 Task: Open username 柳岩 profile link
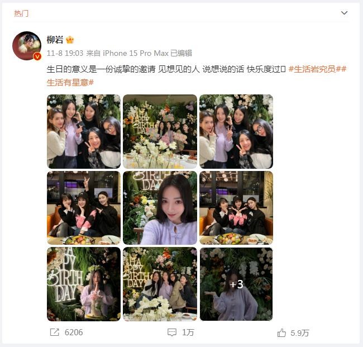(55, 40)
